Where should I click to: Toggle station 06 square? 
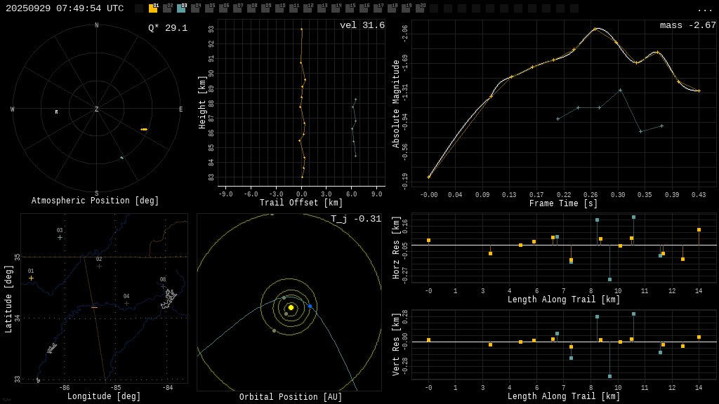223,8
